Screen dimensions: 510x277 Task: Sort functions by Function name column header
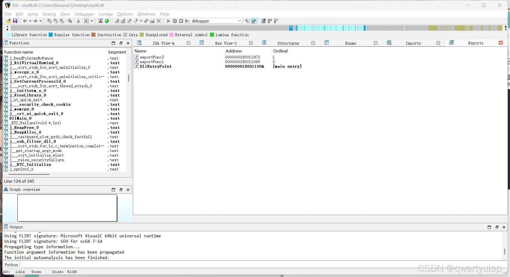point(55,52)
